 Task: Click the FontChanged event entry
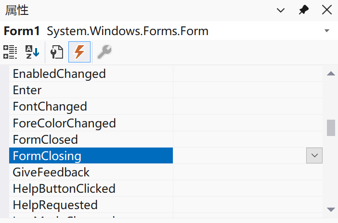coord(50,106)
